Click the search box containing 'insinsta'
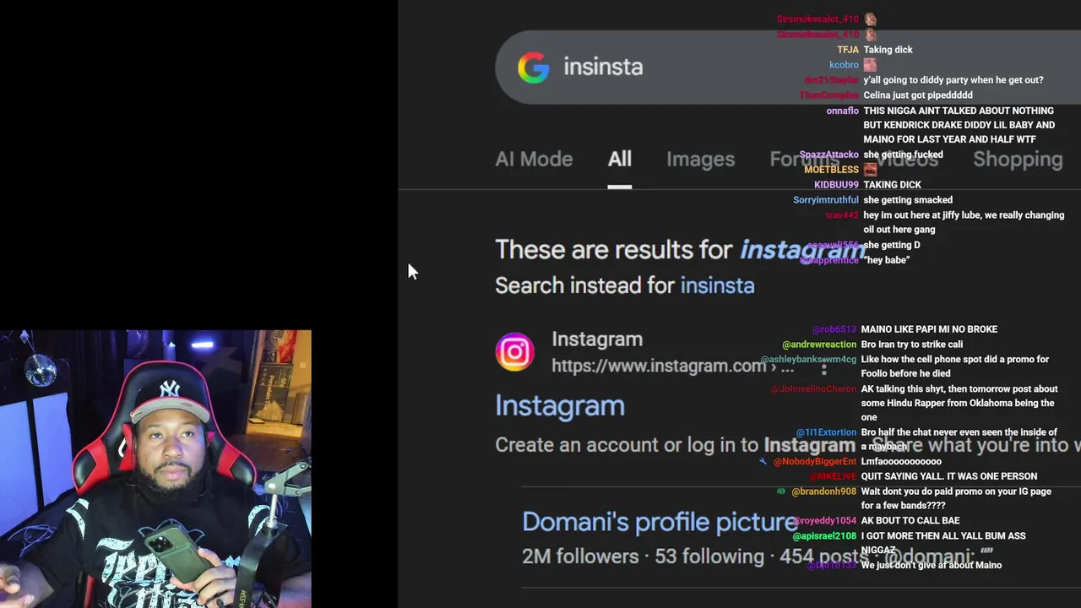1081x608 pixels. point(787,68)
